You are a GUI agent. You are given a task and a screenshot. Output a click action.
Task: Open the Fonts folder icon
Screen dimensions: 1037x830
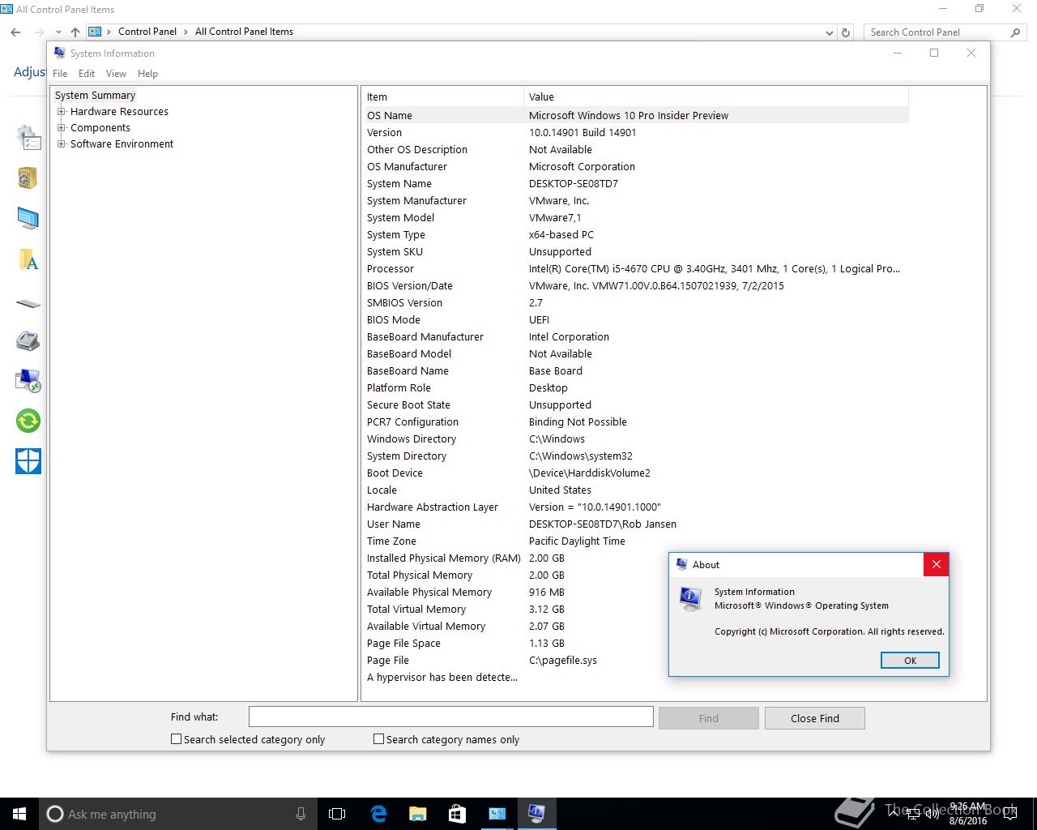(28, 260)
